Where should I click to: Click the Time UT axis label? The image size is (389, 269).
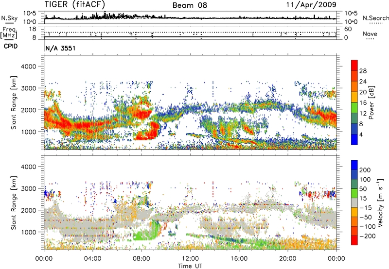pos(190,266)
